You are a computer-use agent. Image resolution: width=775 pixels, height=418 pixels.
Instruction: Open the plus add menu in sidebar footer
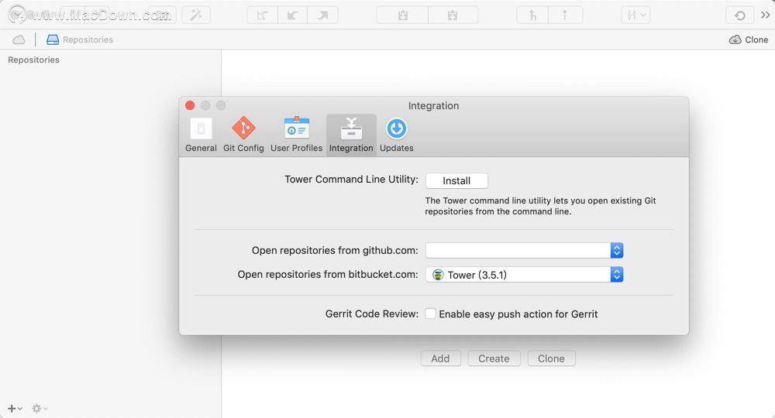(14, 408)
